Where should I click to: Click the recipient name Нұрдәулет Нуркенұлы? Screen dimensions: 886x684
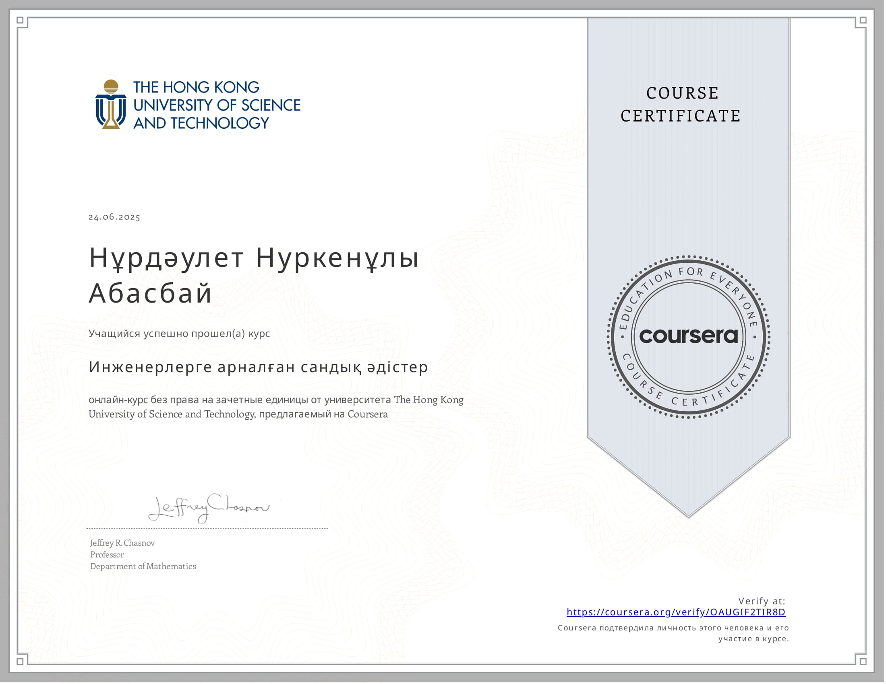tap(254, 258)
